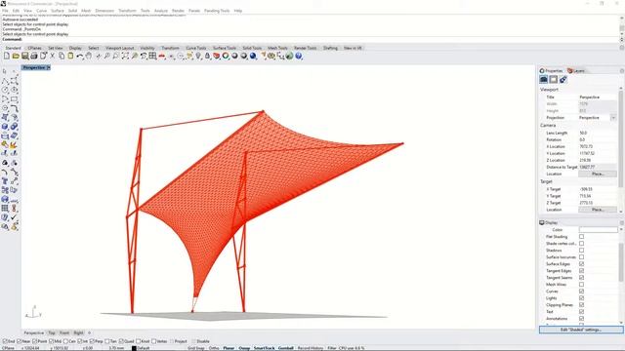Click the camera Location Place button
Screen dimensions: 625x351
point(598,174)
